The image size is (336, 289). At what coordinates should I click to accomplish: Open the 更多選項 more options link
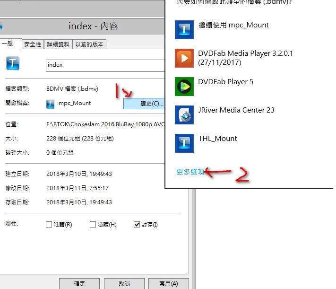(190, 172)
